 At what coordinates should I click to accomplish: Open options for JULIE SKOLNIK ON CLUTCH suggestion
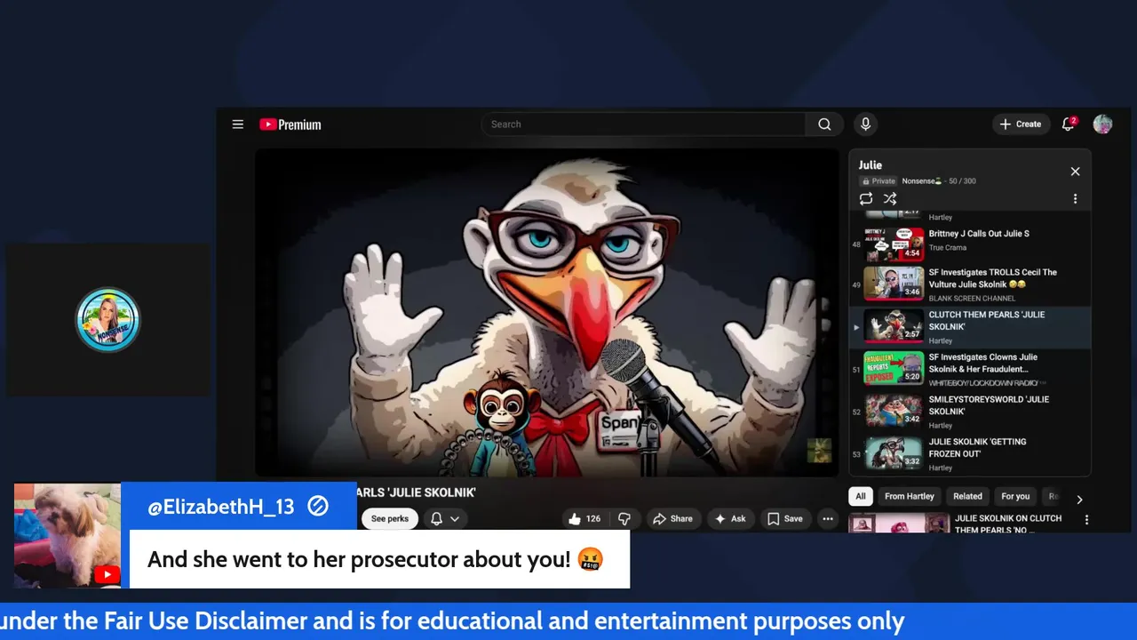click(x=1086, y=520)
